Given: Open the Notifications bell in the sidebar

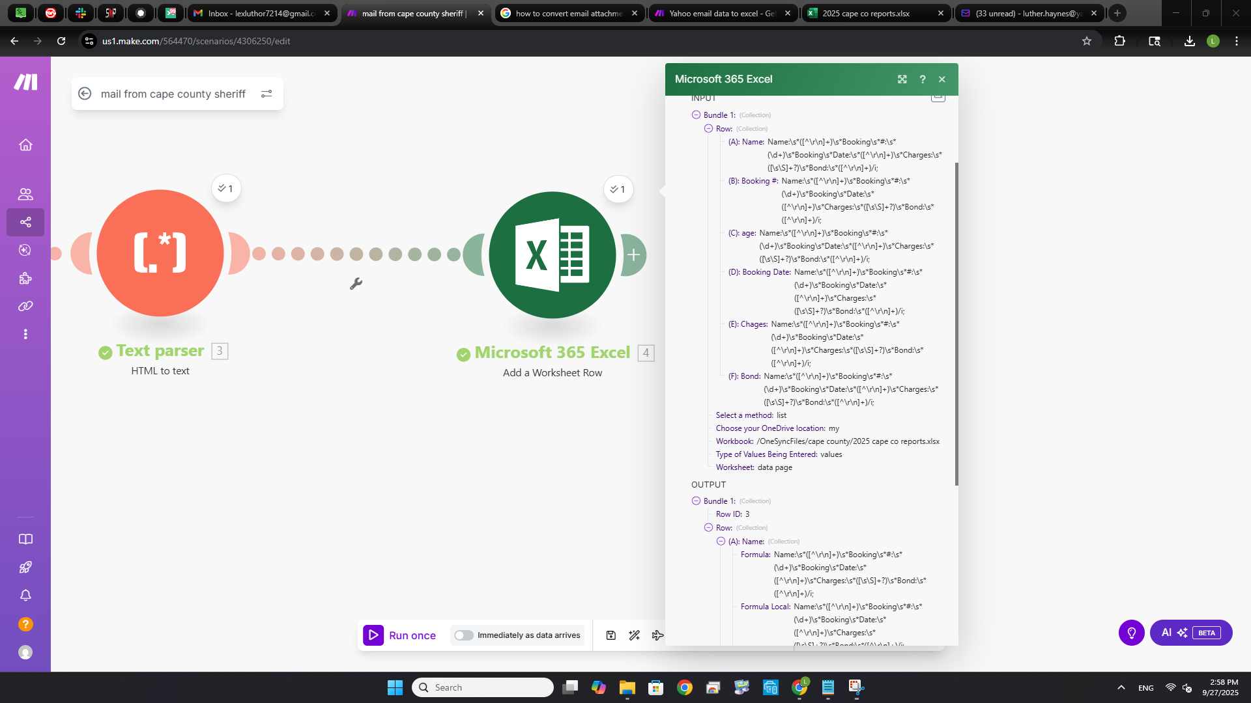Looking at the screenshot, I should point(25,596).
